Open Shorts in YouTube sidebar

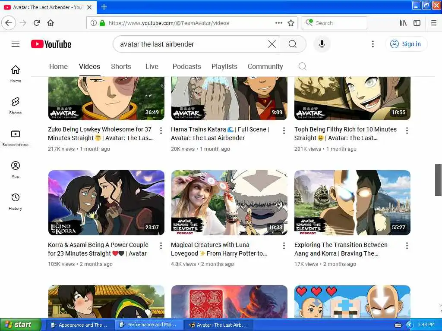[16, 106]
